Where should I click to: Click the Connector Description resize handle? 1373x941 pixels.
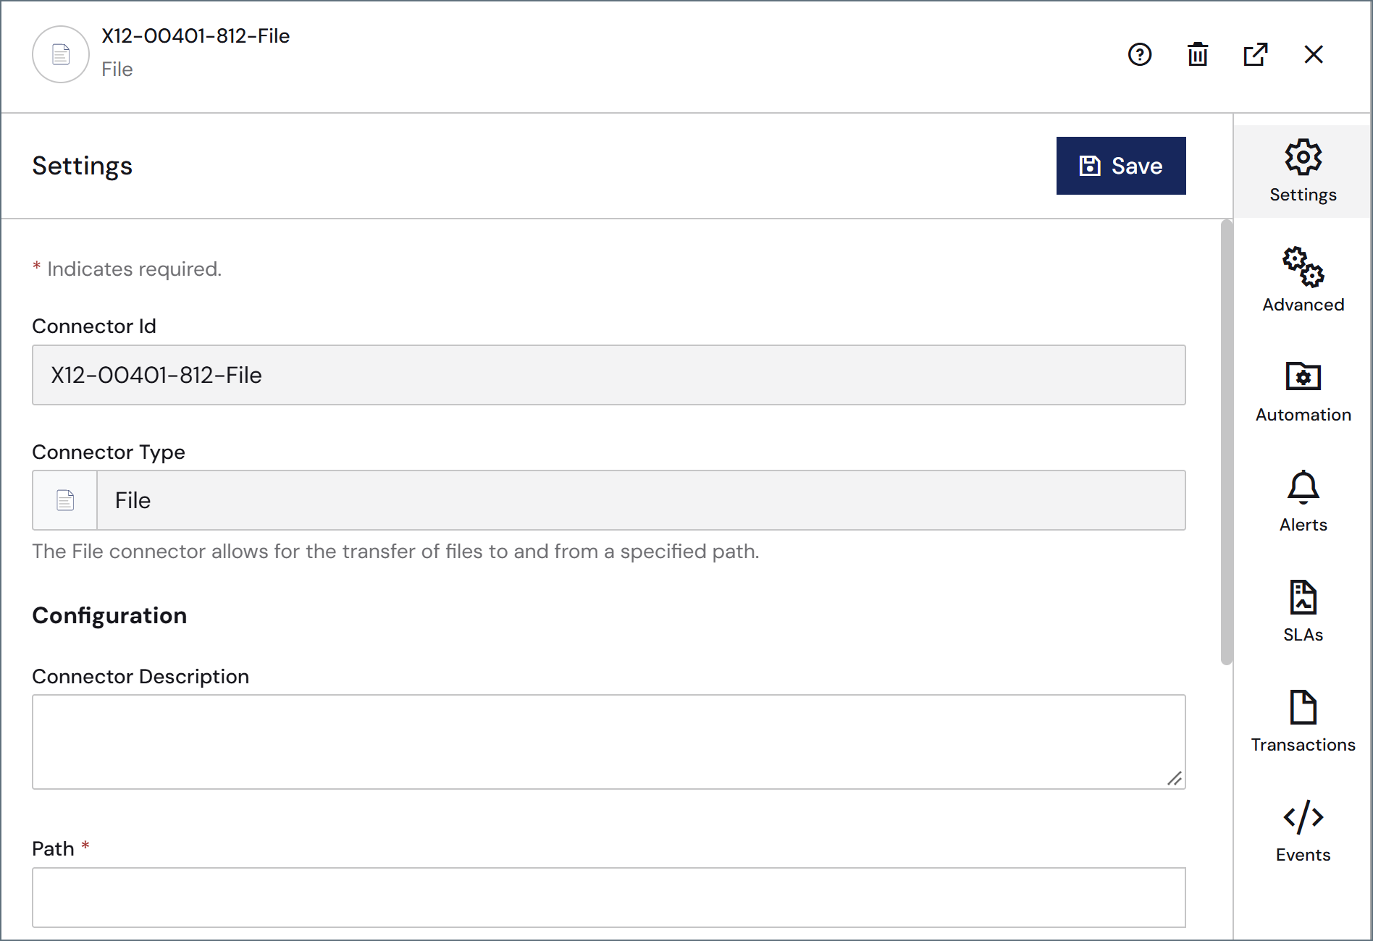coord(1175,778)
